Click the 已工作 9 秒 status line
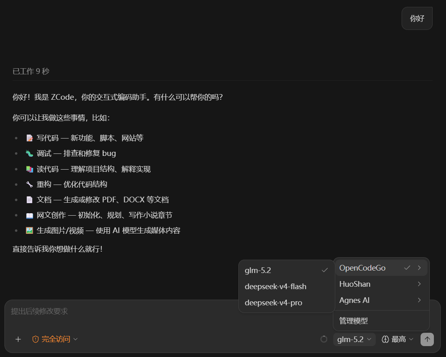Image resolution: width=446 pixels, height=357 pixels. point(31,71)
